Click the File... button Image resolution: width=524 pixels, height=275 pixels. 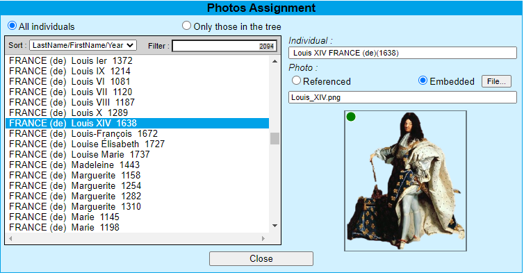tap(496, 81)
